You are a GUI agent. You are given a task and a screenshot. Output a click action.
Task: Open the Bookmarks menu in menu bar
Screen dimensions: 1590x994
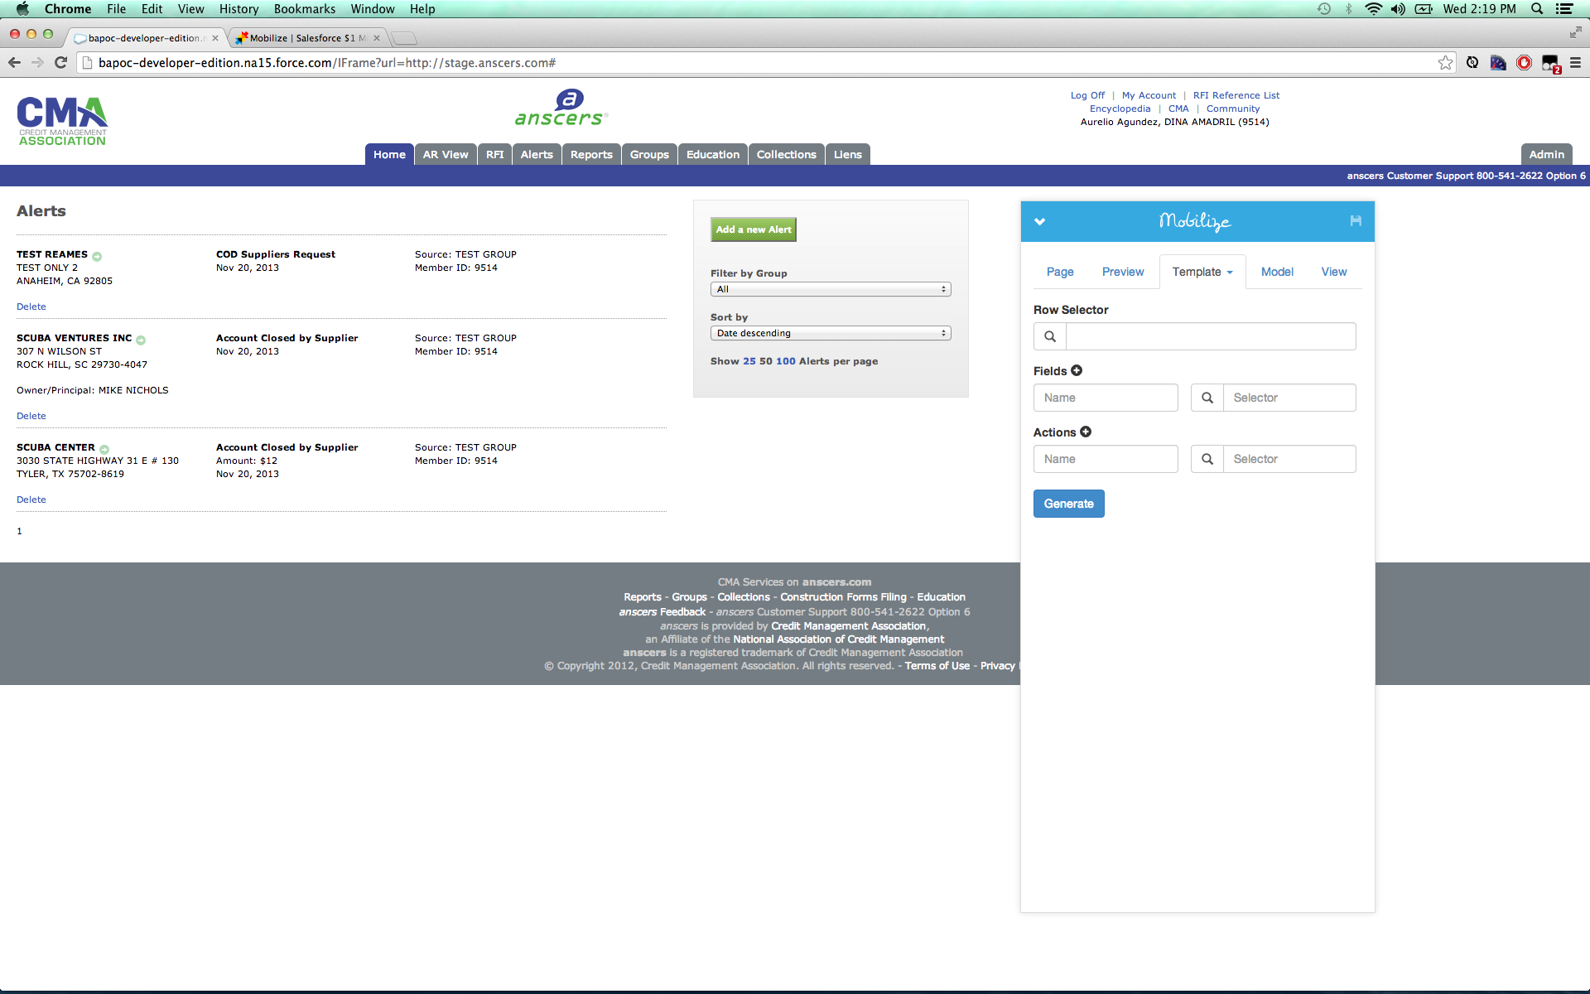304,9
